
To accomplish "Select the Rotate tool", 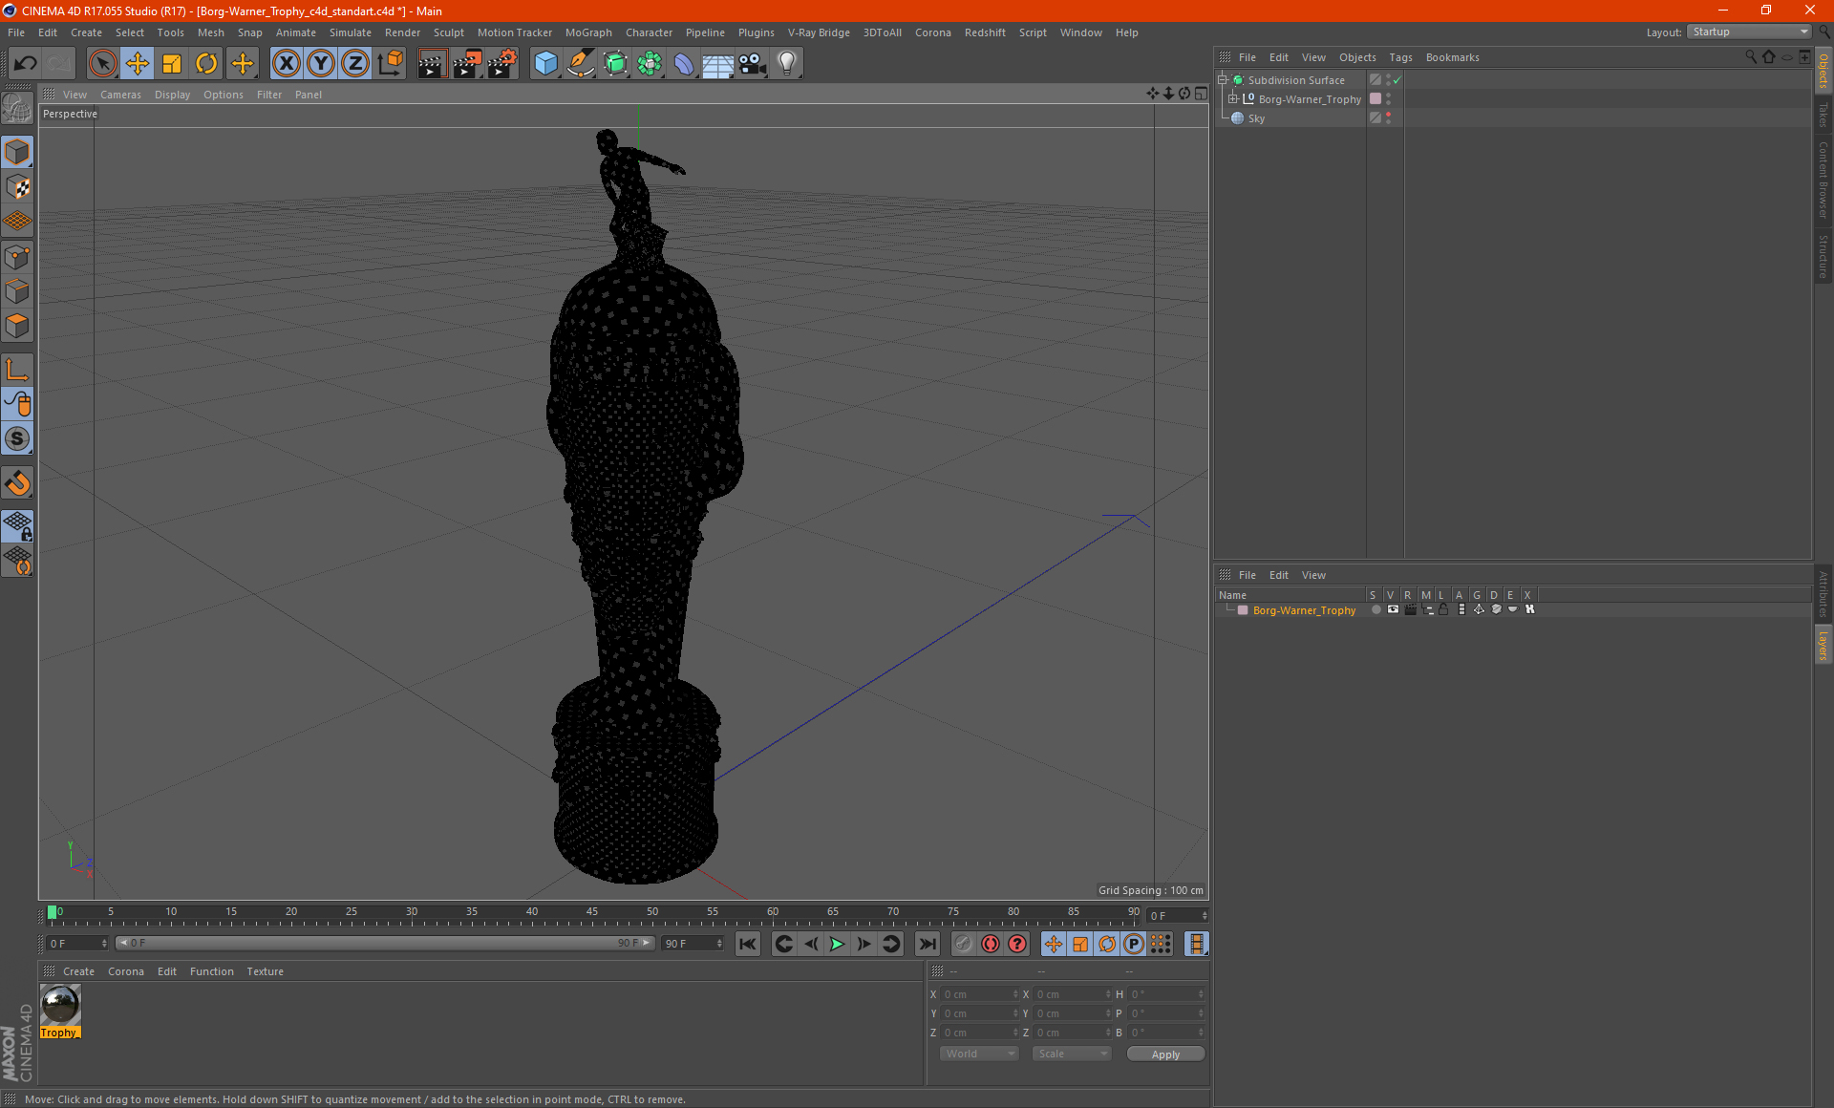I will (x=206, y=64).
